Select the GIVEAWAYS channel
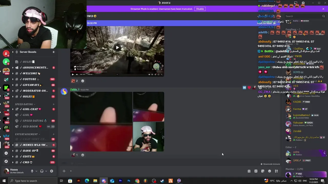The height and width of the screenshot is (184, 328). tap(35, 85)
